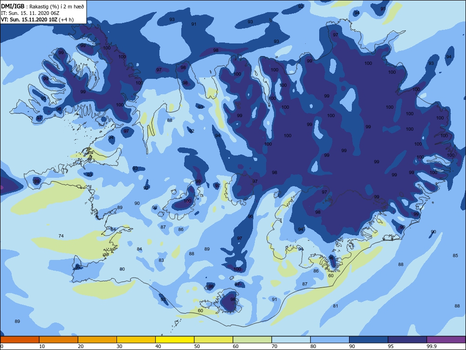Click the 'Rakastig (%) í 2 m hæð' label
The height and width of the screenshot is (350, 466).
pos(56,7)
